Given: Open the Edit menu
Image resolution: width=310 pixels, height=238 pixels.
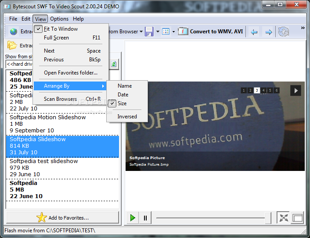Looking at the screenshot, I should (26, 19).
